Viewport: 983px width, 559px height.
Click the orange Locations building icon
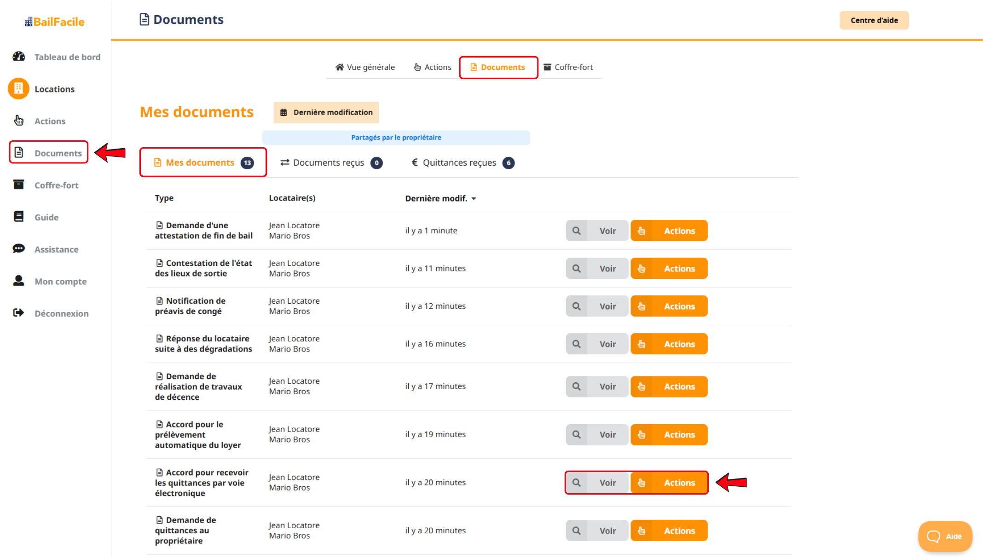tap(18, 89)
